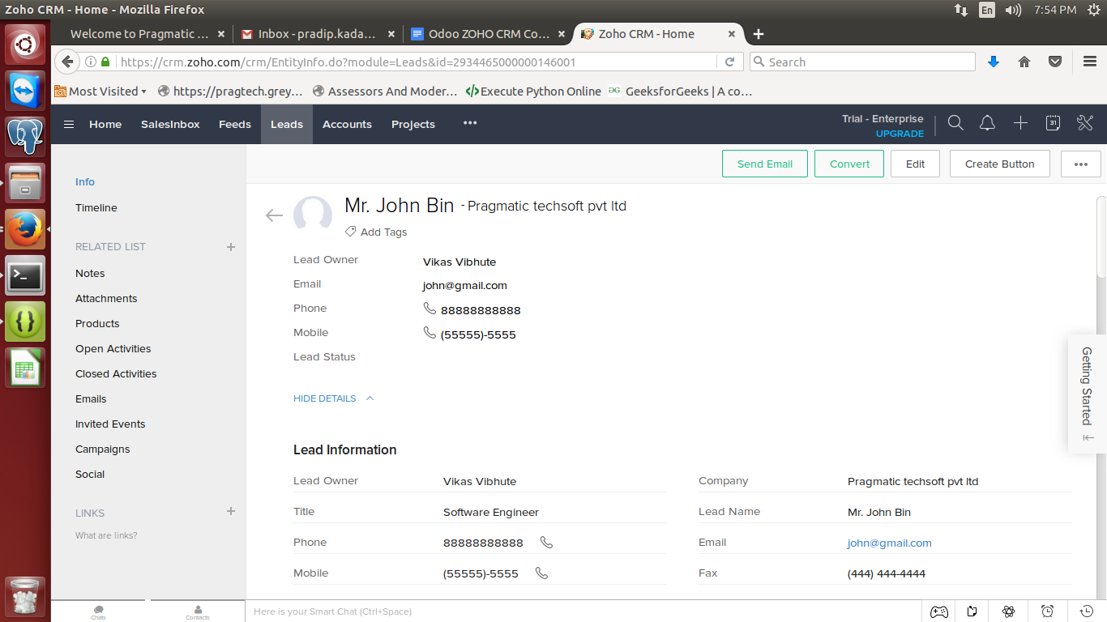Open the more actions ellipsis button
The height and width of the screenshot is (622, 1107).
coord(1080,164)
